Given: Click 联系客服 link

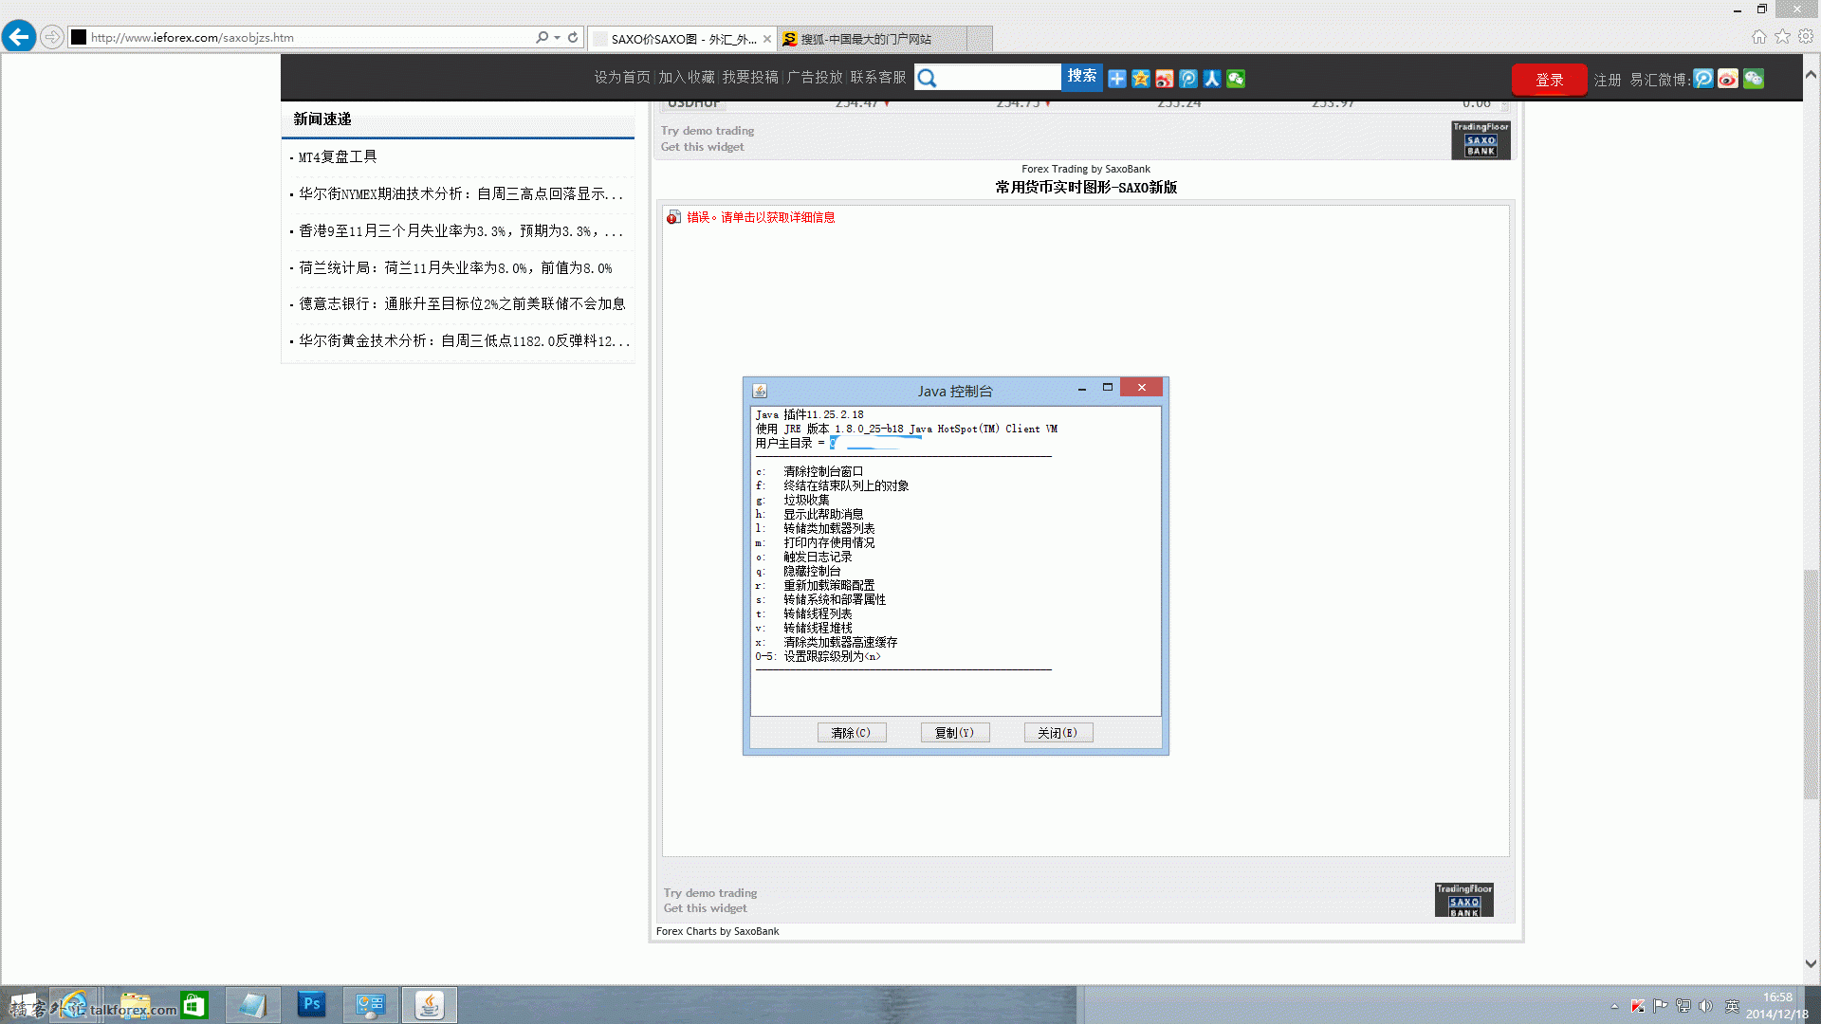Looking at the screenshot, I should (878, 78).
